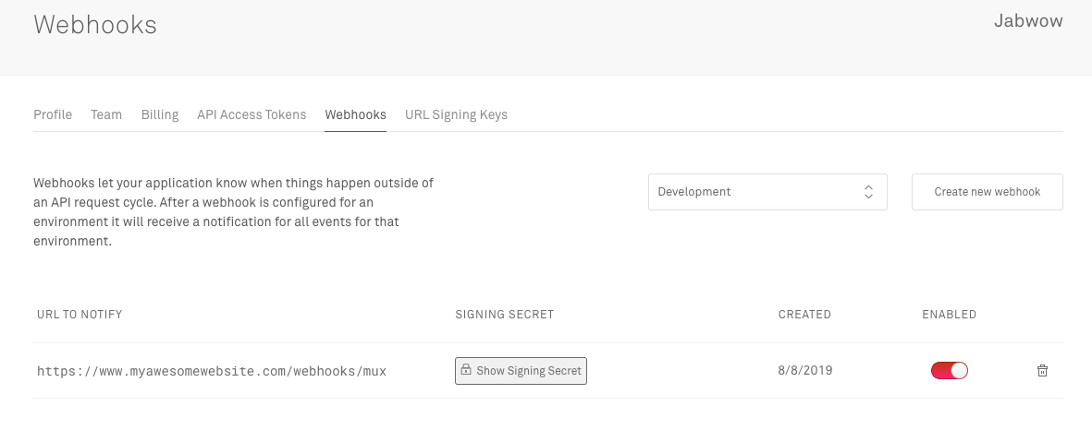This screenshot has width=1092, height=442.
Task: Click the 8/8/2019 created date
Action: (805, 370)
